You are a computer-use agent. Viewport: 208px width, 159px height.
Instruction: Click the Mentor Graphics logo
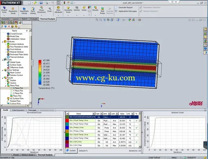tap(196, 103)
